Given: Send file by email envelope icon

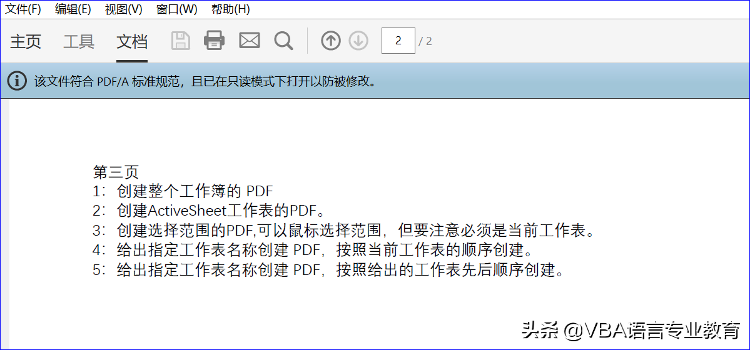Looking at the screenshot, I should 249,41.
